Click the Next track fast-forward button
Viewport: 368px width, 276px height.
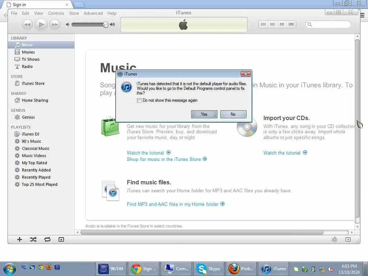click(55, 24)
